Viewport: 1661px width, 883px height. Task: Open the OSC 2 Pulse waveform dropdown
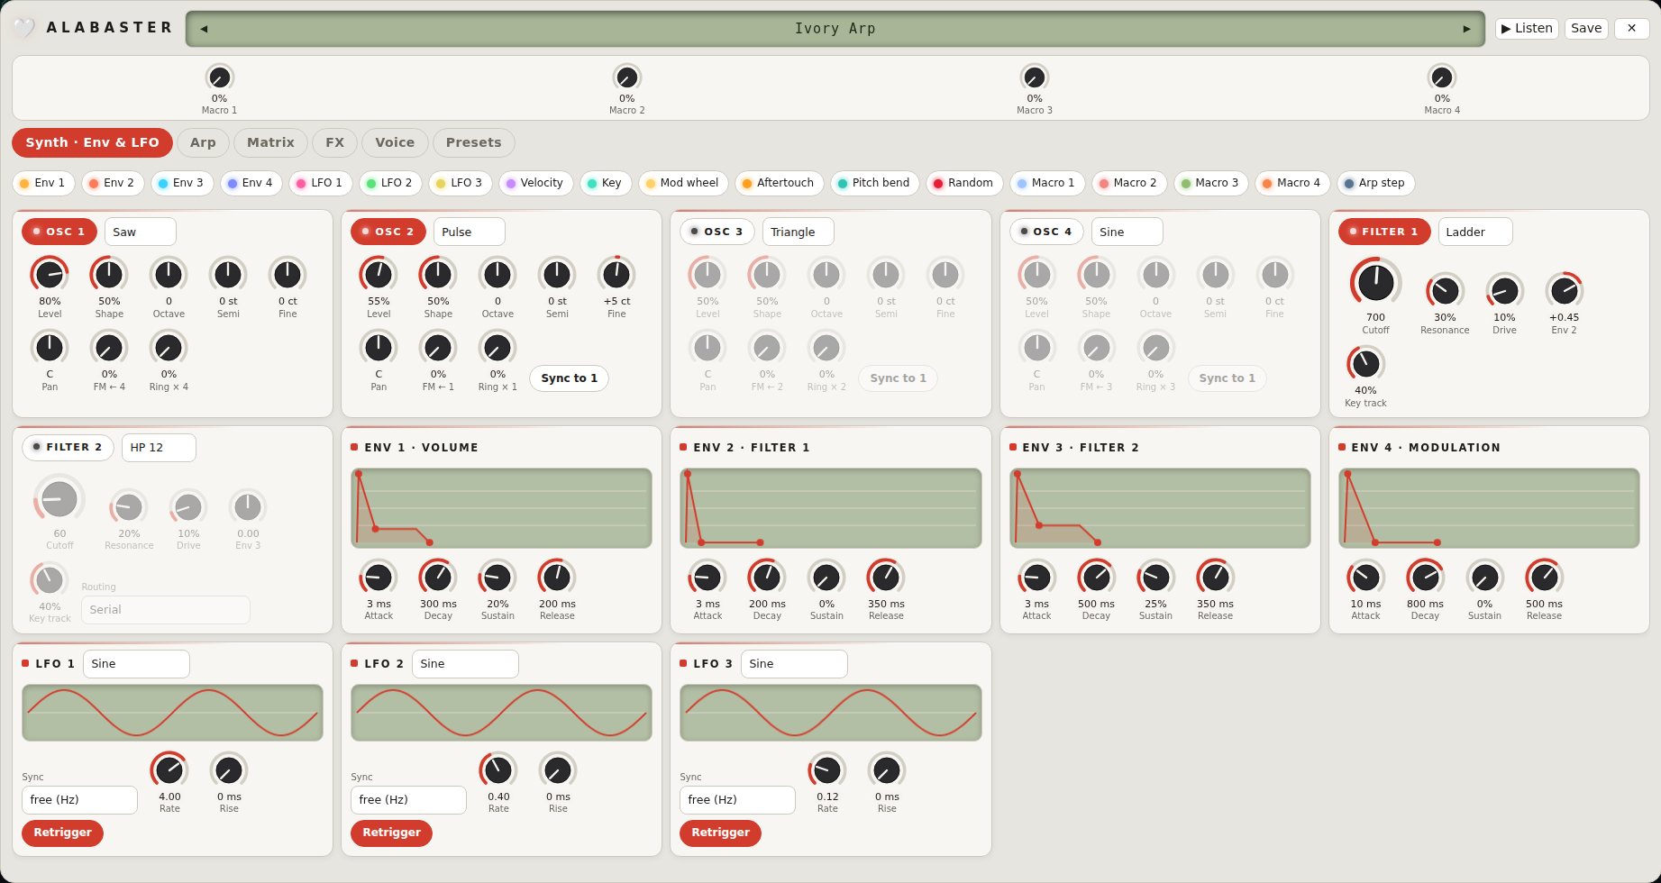pos(470,232)
